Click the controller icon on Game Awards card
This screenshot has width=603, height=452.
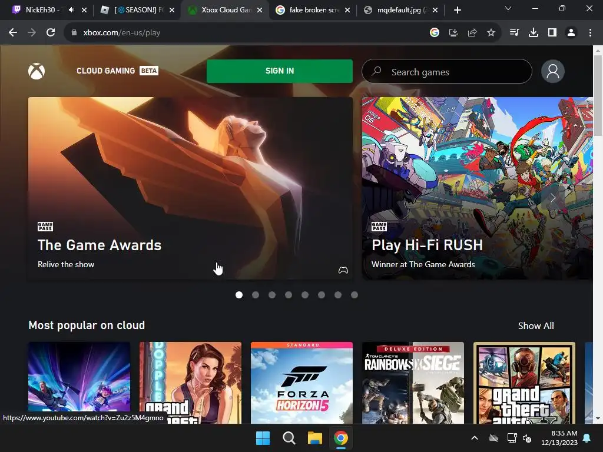tap(343, 270)
